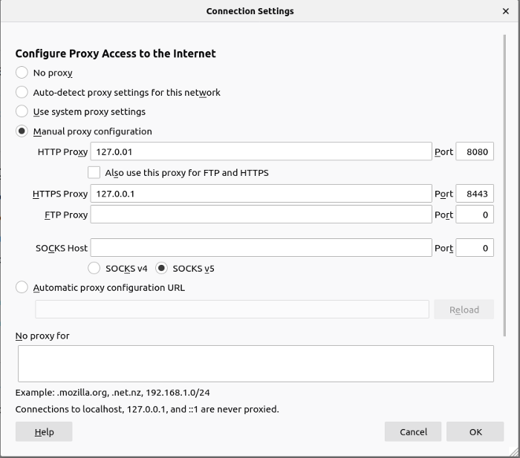This screenshot has width=520, height=458.
Task: Focus the FTP Proxy address field
Action: coord(261,215)
